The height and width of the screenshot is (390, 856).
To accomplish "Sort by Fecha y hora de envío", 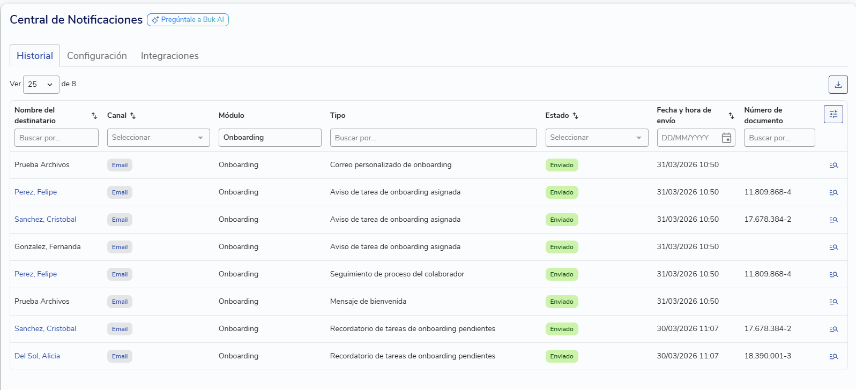I will 731,116.
